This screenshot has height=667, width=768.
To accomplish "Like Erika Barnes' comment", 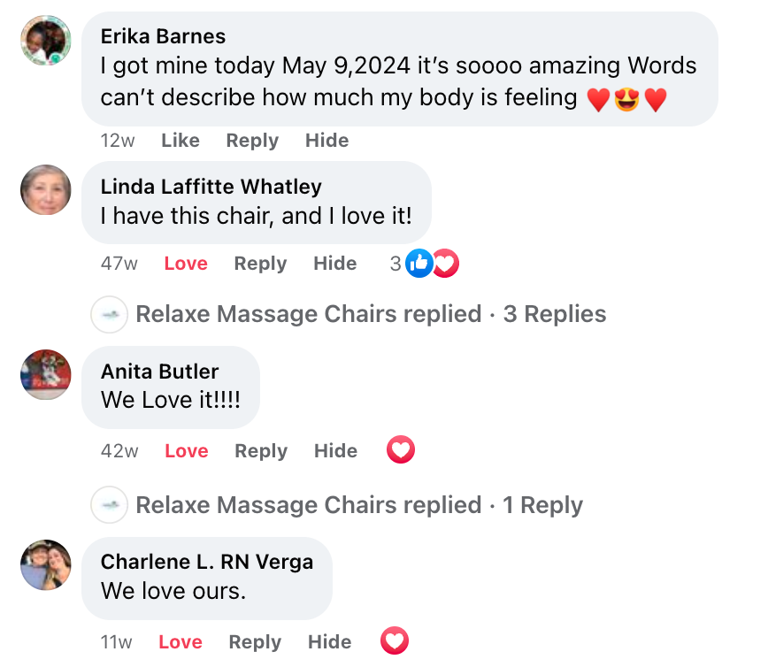I will click(180, 140).
